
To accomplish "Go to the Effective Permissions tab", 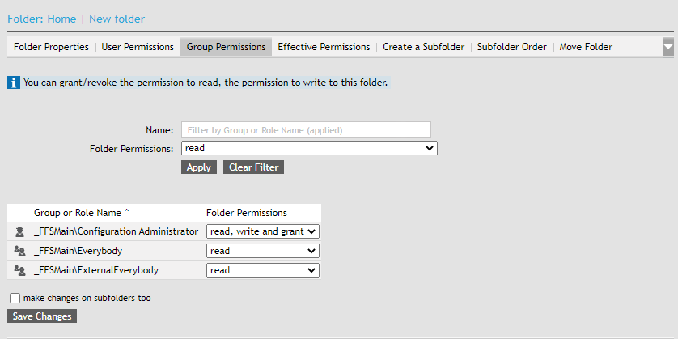I will pos(324,47).
